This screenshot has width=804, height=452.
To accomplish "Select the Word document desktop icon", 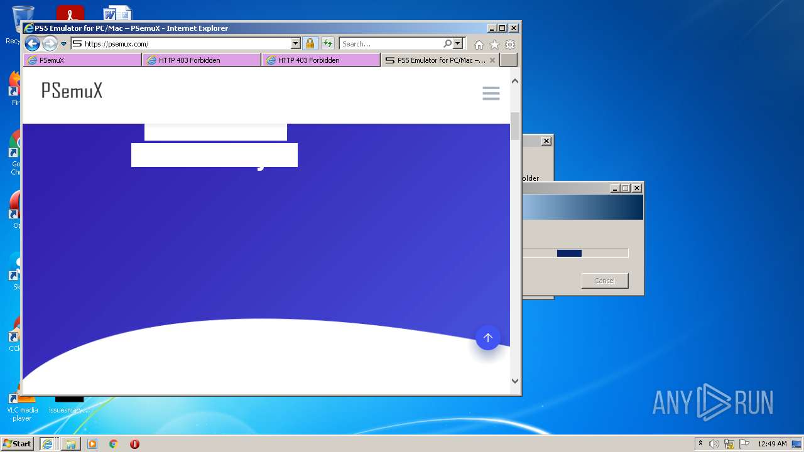I will [x=117, y=13].
